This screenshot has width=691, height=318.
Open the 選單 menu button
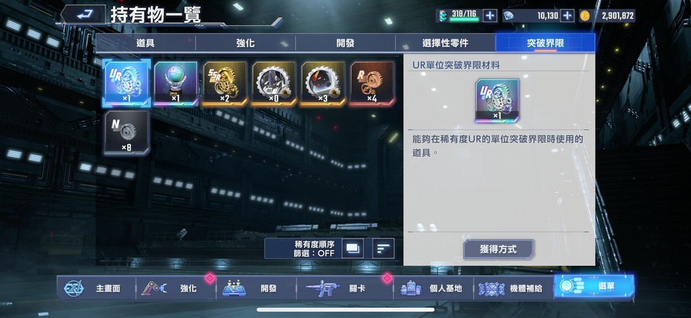[594, 286]
